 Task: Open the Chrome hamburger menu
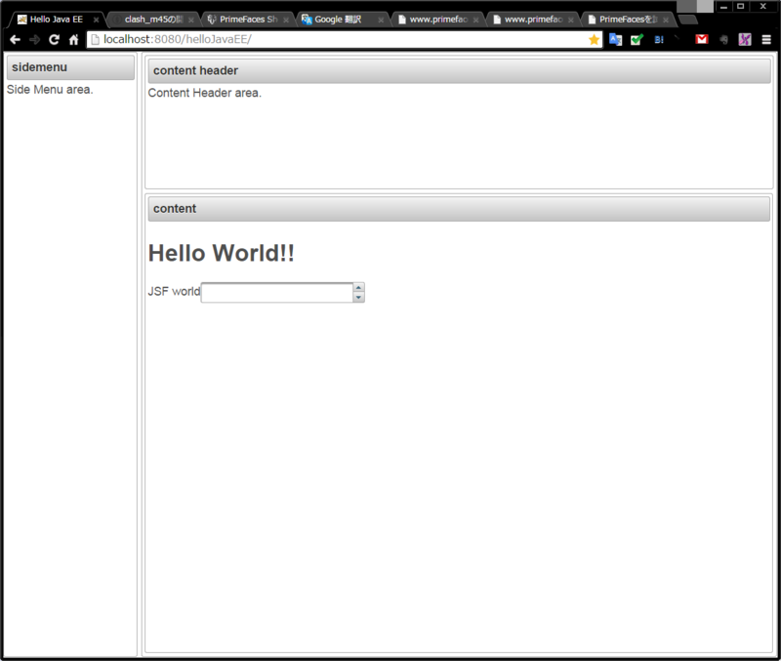pyautogui.click(x=766, y=40)
